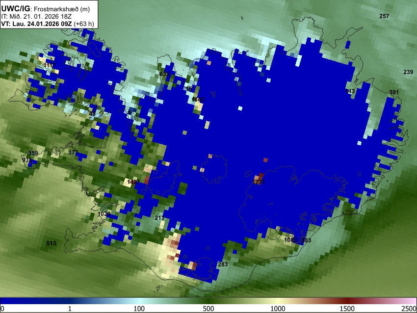This screenshot has width=417, height=313.
Task: Select the map value label "391"
Action: tap(394, 92)
